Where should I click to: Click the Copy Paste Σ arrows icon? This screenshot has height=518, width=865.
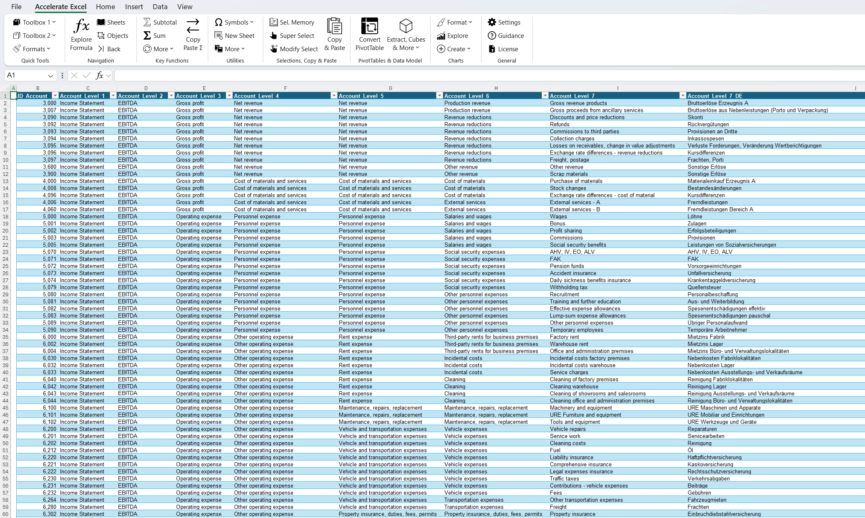[x=193, y=26]
